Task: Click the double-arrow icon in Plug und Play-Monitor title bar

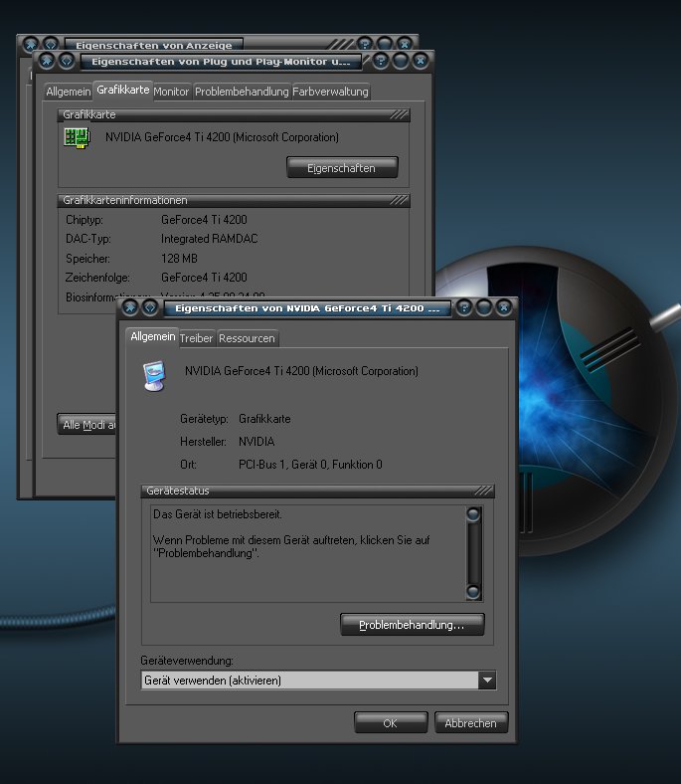Action: click(x=67, y=61)
